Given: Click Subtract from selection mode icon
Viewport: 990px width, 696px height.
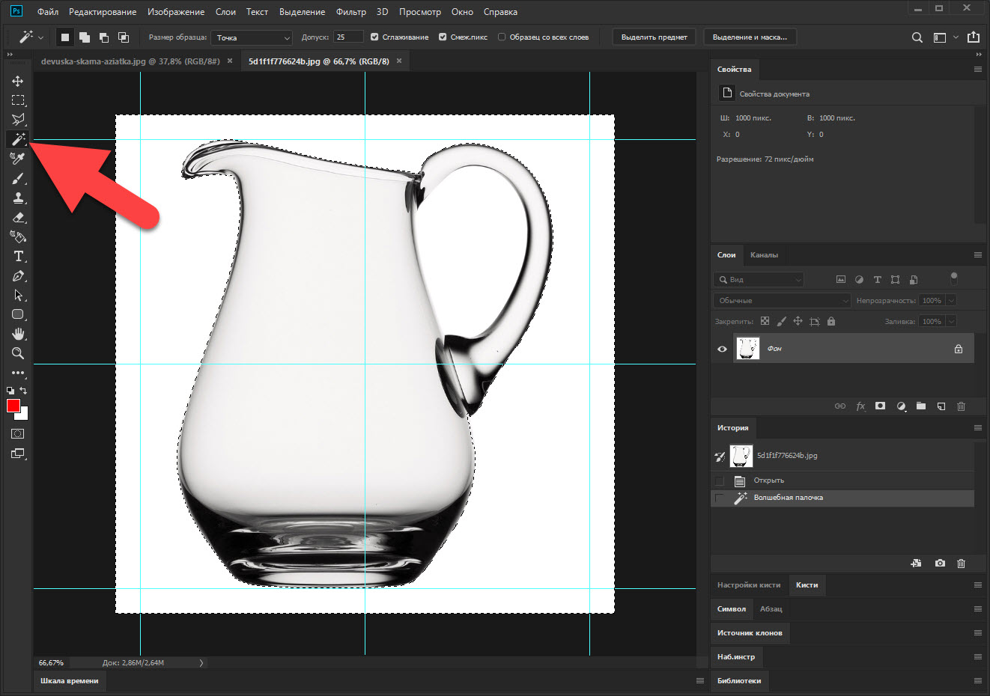Looking at the screenshot, I should point(104,37).
